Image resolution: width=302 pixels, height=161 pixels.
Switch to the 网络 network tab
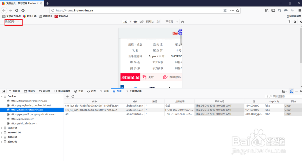pos(104,91)
